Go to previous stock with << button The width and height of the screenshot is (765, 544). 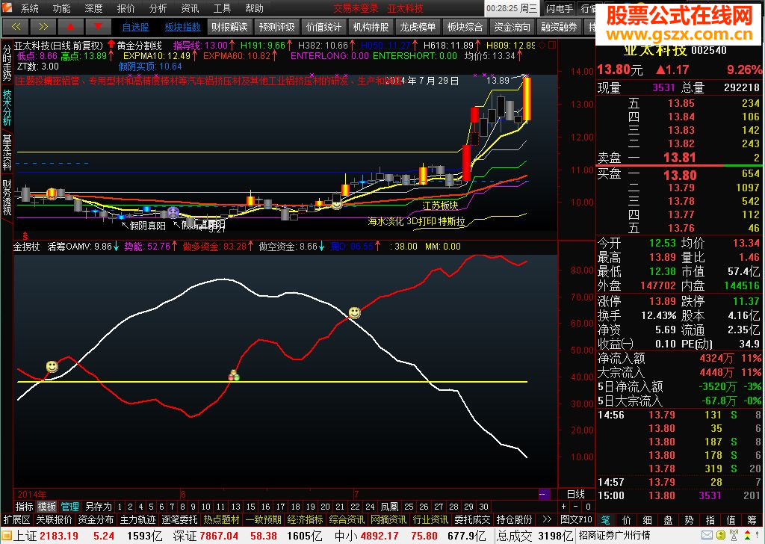16,26
